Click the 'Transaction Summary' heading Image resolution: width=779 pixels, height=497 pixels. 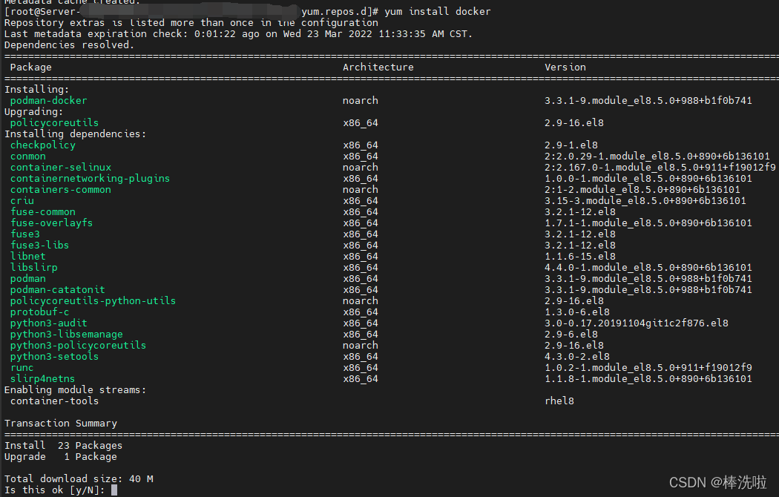(x=61, y=423)
